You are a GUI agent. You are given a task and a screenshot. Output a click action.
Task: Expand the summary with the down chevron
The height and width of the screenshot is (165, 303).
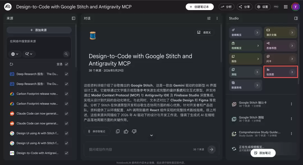click(151, 135)
